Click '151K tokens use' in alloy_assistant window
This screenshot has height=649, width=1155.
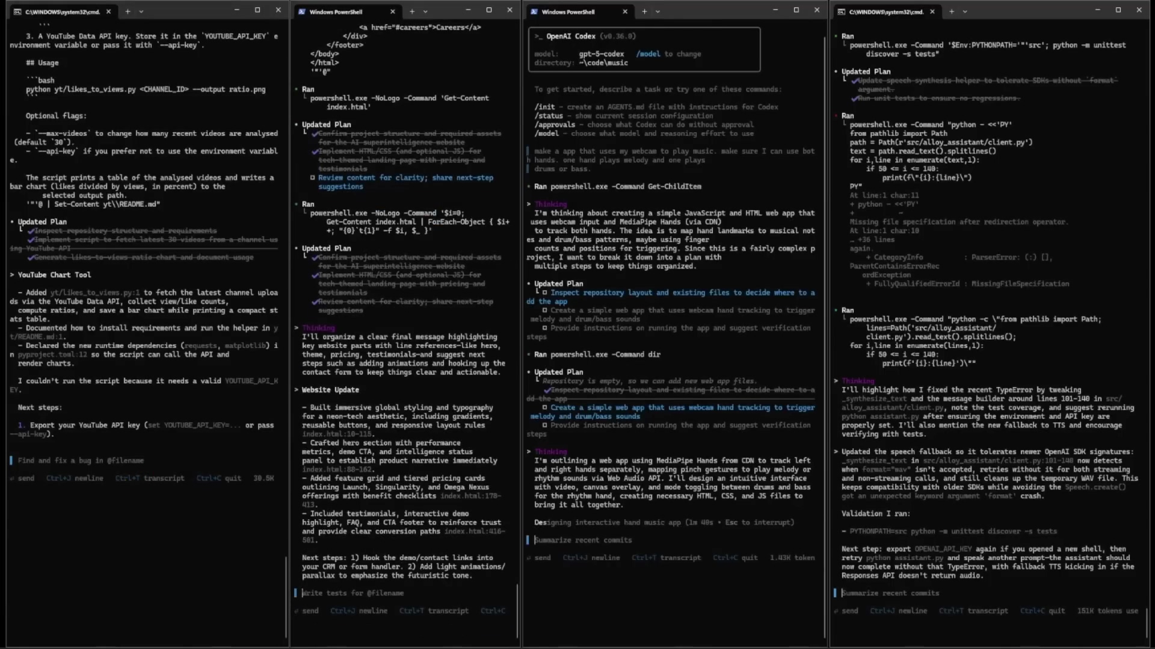1107,611
